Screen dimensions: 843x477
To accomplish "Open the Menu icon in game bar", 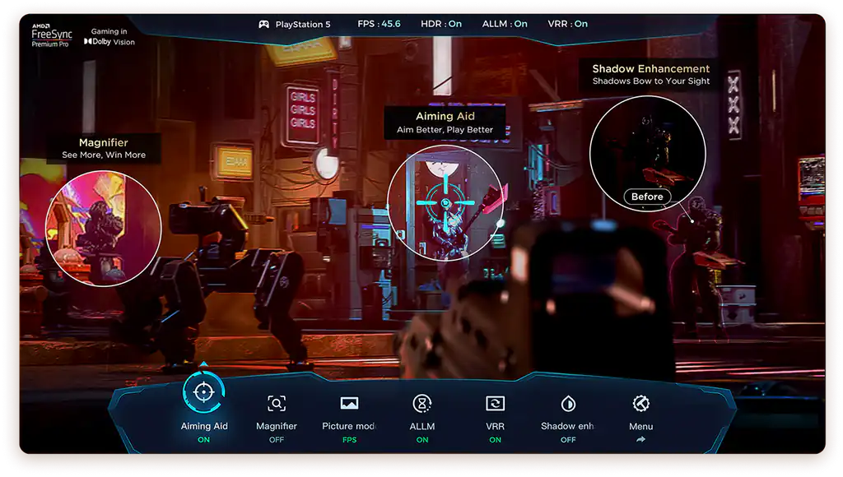I will [x=640, y=404].
